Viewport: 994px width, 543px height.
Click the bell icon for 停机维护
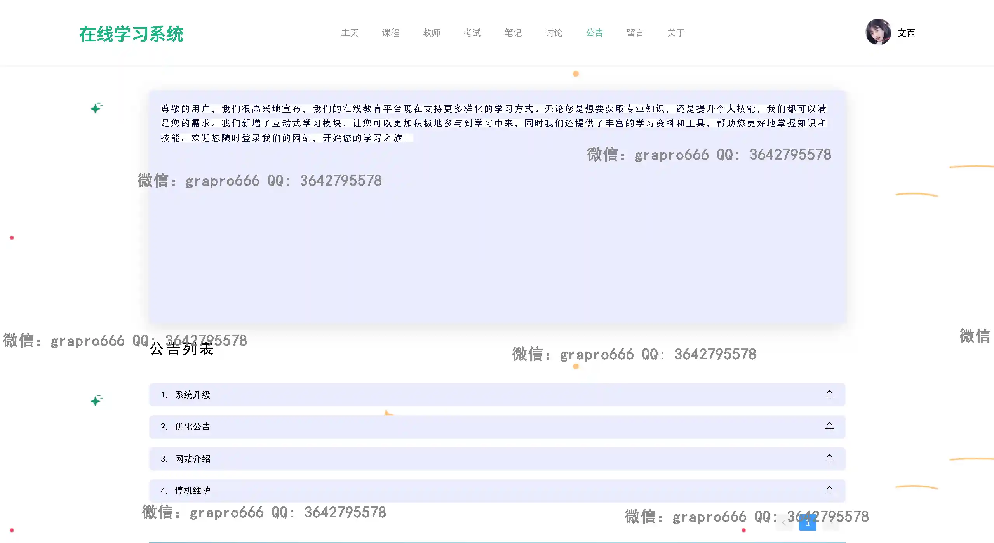[x=829, y=491]
